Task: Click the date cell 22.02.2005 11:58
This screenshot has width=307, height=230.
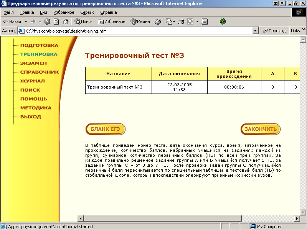Action: click(x=179, y=87)
